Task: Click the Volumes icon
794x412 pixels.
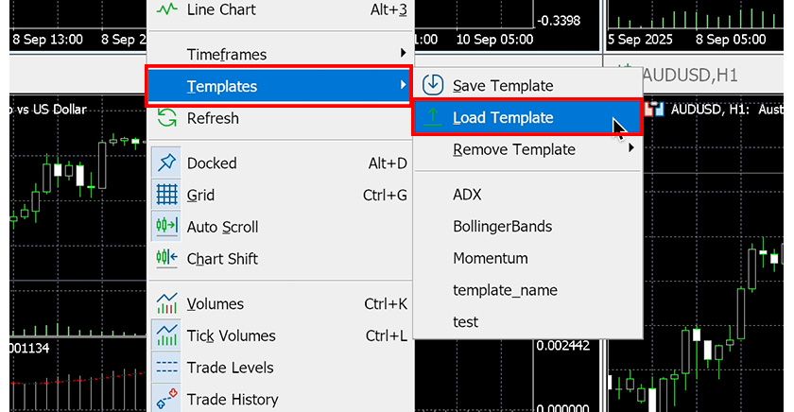Action: pos(167,304)
